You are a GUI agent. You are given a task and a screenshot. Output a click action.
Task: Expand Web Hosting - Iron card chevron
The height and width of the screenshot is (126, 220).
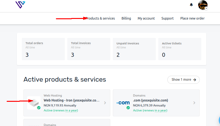[x=105, y=103]
